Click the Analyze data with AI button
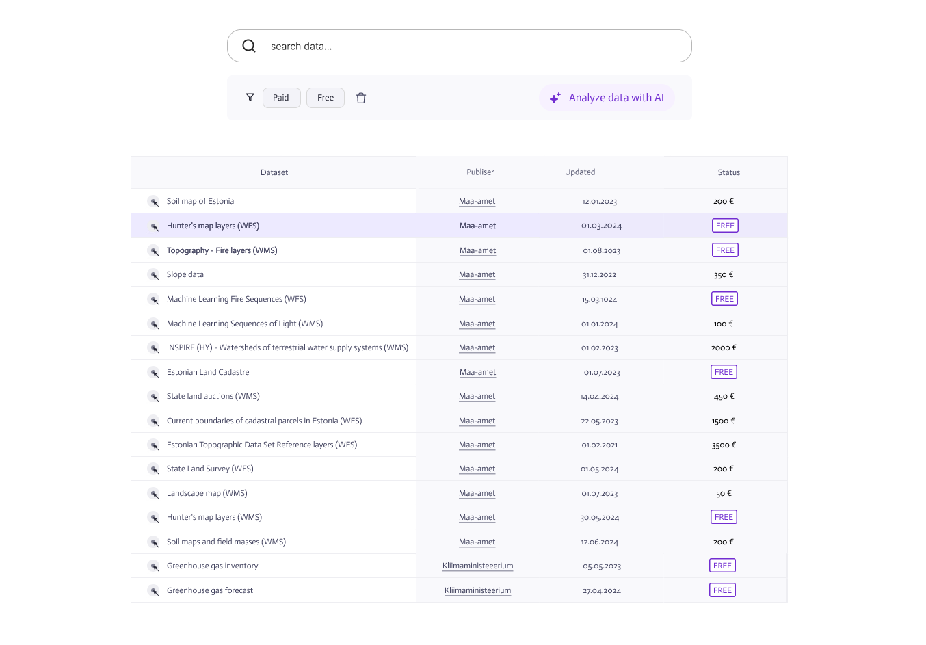Screen dimensions: 926x645 (x=607, y=98)
